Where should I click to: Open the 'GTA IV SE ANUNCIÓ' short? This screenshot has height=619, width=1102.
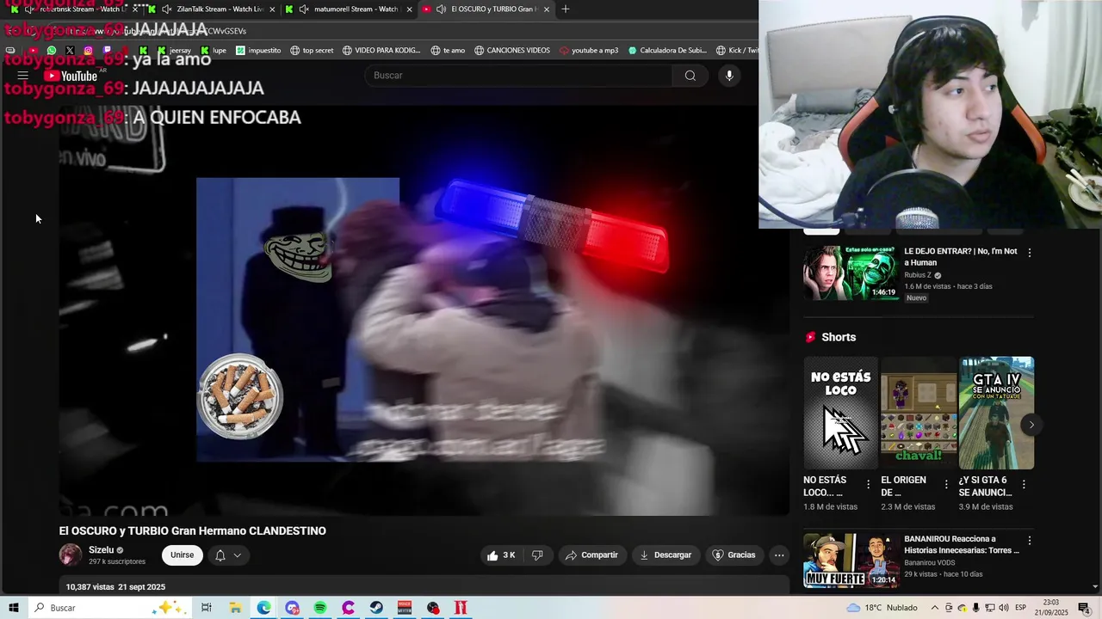(996, 414)
